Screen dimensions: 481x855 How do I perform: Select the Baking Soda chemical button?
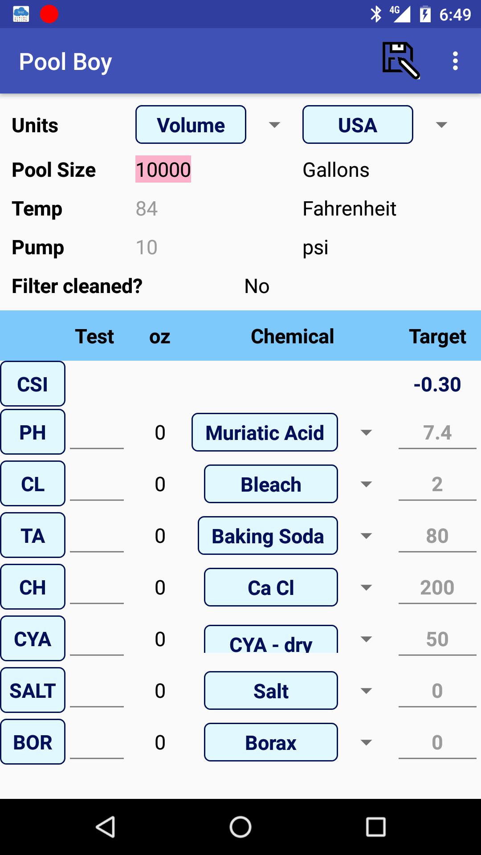(x=268, y=536)
